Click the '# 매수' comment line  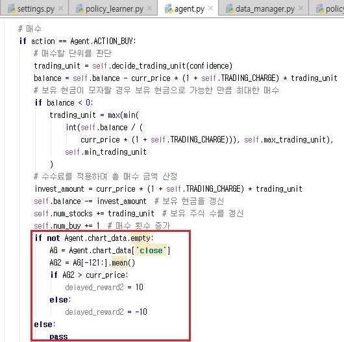[30, 28]
